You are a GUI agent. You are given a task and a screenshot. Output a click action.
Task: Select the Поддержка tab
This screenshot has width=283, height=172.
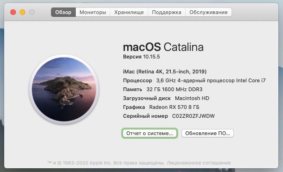167,12
